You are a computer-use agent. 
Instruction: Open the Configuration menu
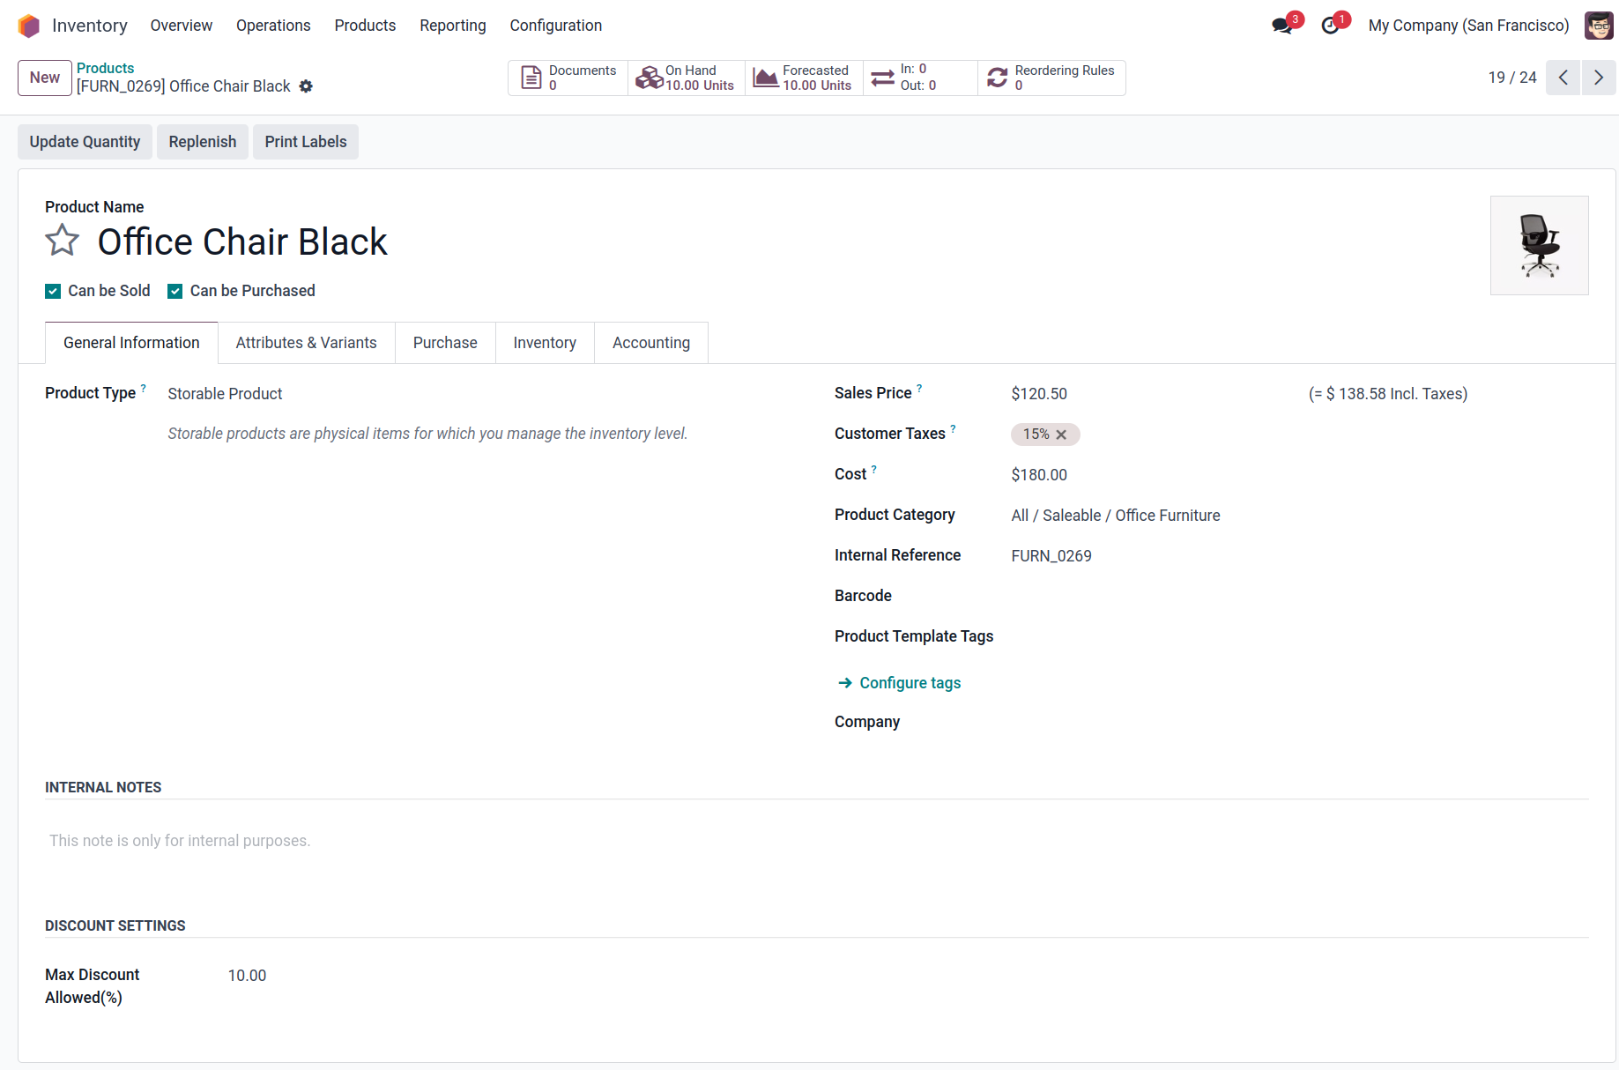(555, 26)
